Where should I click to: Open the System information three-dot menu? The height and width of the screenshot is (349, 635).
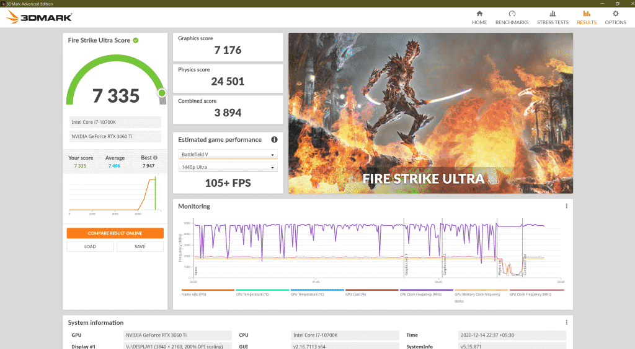click(x=566, y=322)
